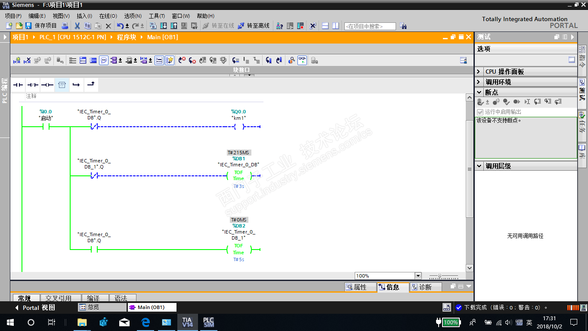Toggle program monitoring with the glasses icon
Screen dimensions: 588x331
[x=303, y=60]
